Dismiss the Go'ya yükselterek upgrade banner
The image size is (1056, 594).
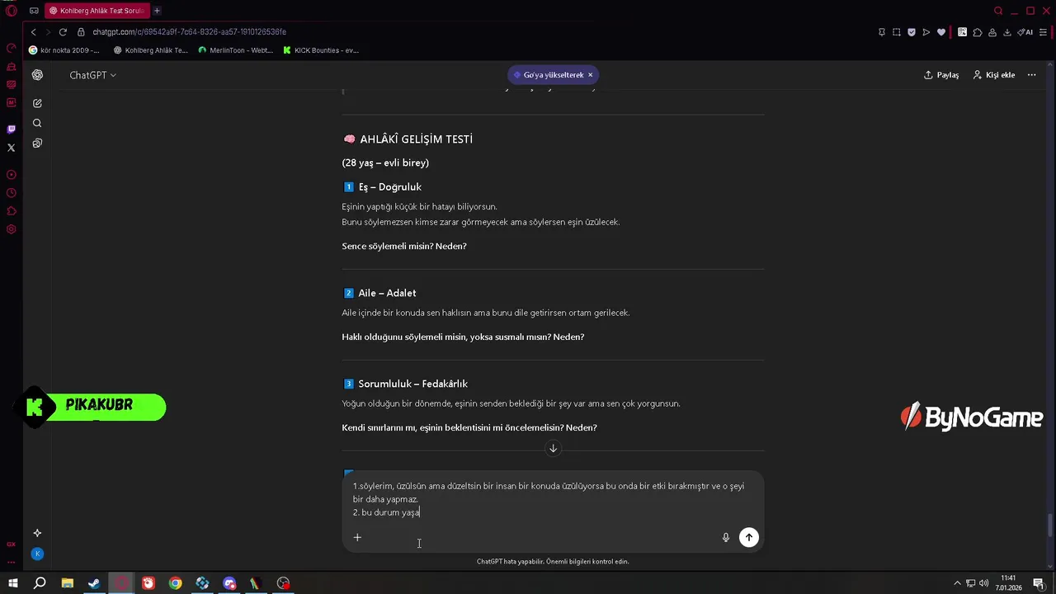[590, 75]
